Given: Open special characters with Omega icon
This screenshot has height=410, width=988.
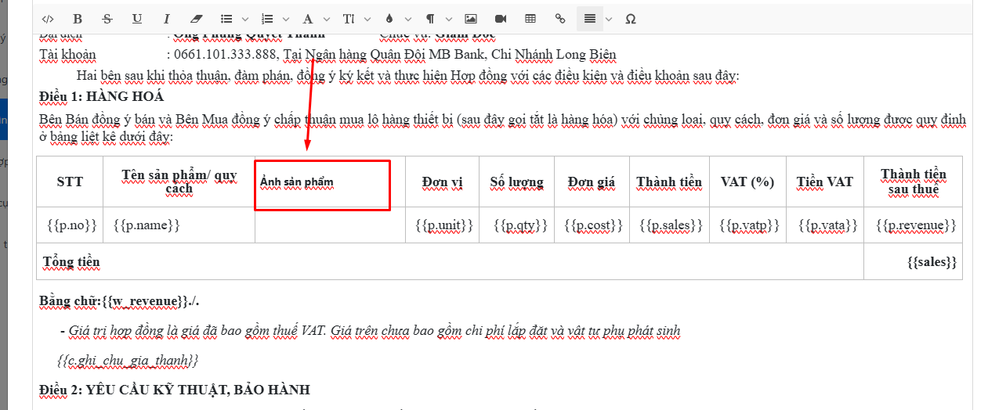Looking at the screenshot, I should coord(630,19).
